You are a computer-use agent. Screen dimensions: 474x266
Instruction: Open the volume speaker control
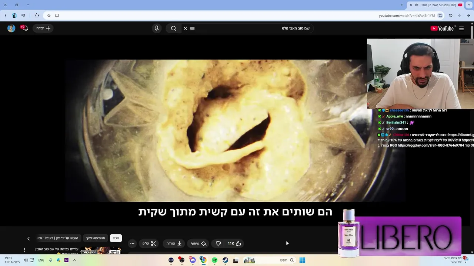click(26, 260)
